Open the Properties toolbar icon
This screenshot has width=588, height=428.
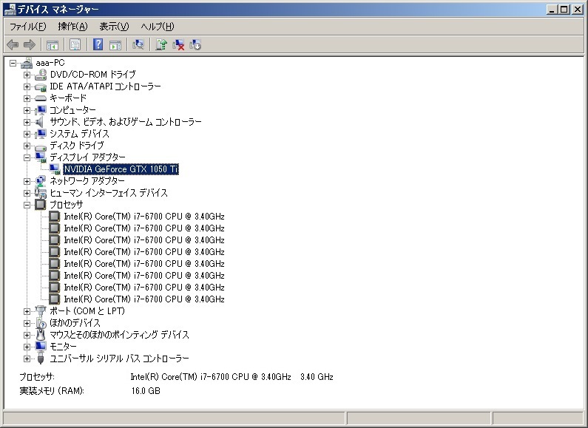pos(75,44)
